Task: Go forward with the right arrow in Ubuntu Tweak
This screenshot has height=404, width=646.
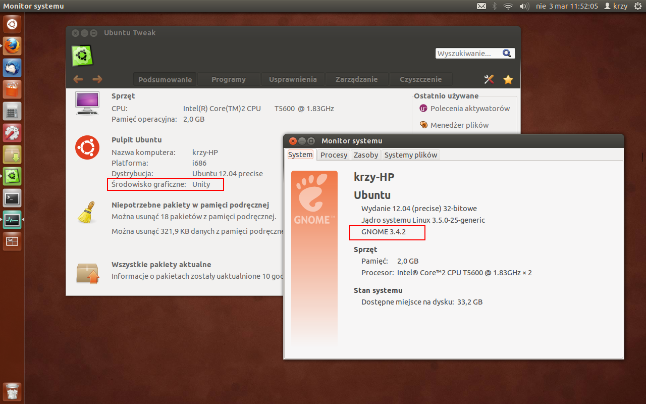Action: 97,79
